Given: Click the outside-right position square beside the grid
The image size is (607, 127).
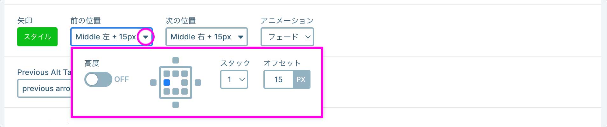Looking at the screenshot, I should point(198,83).
